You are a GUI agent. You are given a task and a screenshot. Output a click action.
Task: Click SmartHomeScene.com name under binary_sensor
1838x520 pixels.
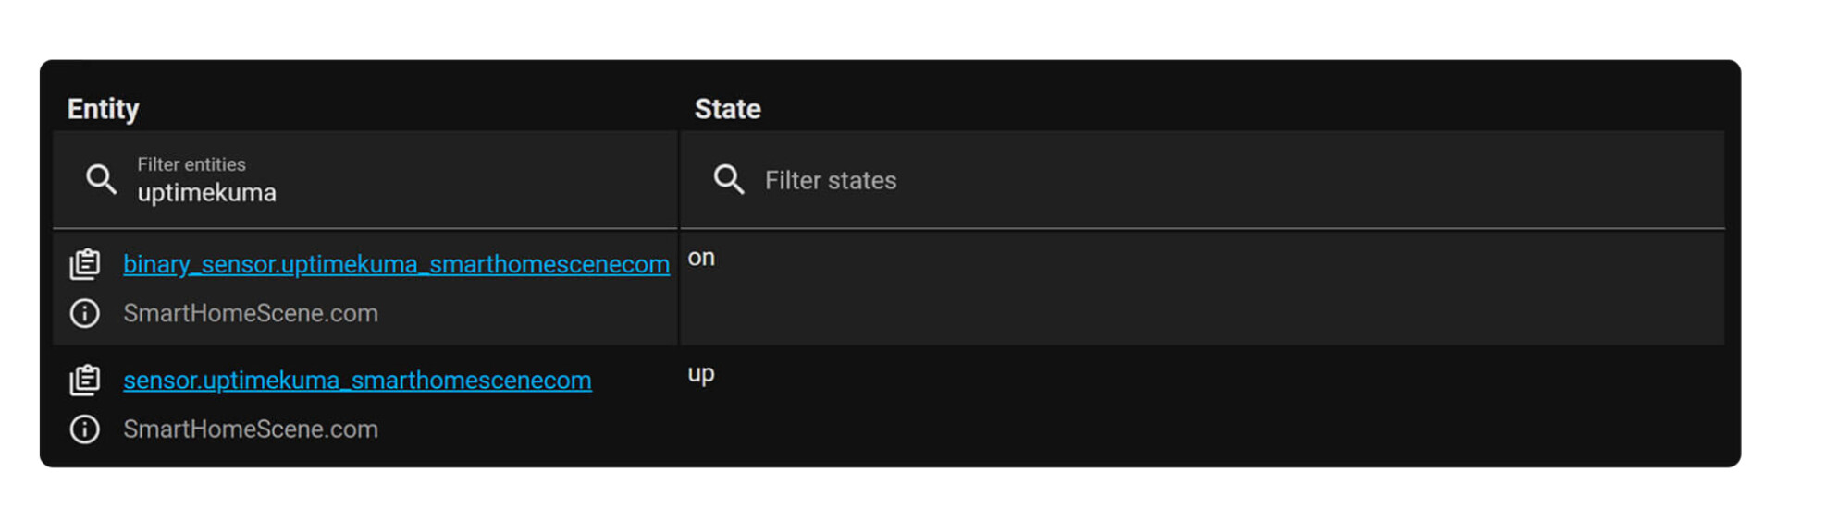251,313
